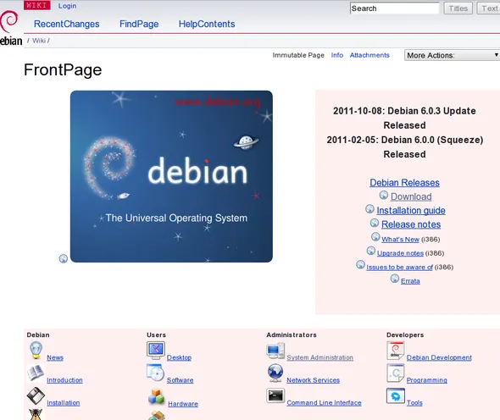Click the Text search button
Viewport: 500px width, 420px height.
click(x=489, y=8)
